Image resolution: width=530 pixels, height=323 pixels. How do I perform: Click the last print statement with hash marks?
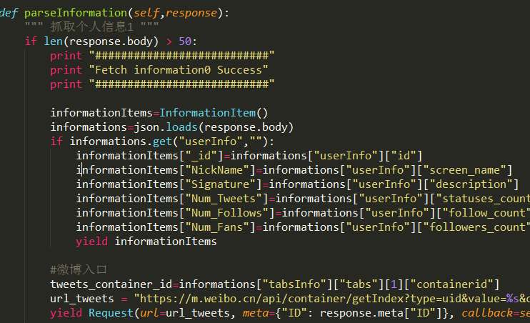click(162, 84)
